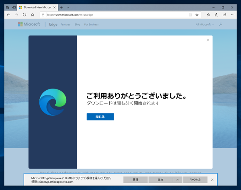Share this page

(225, 15)
